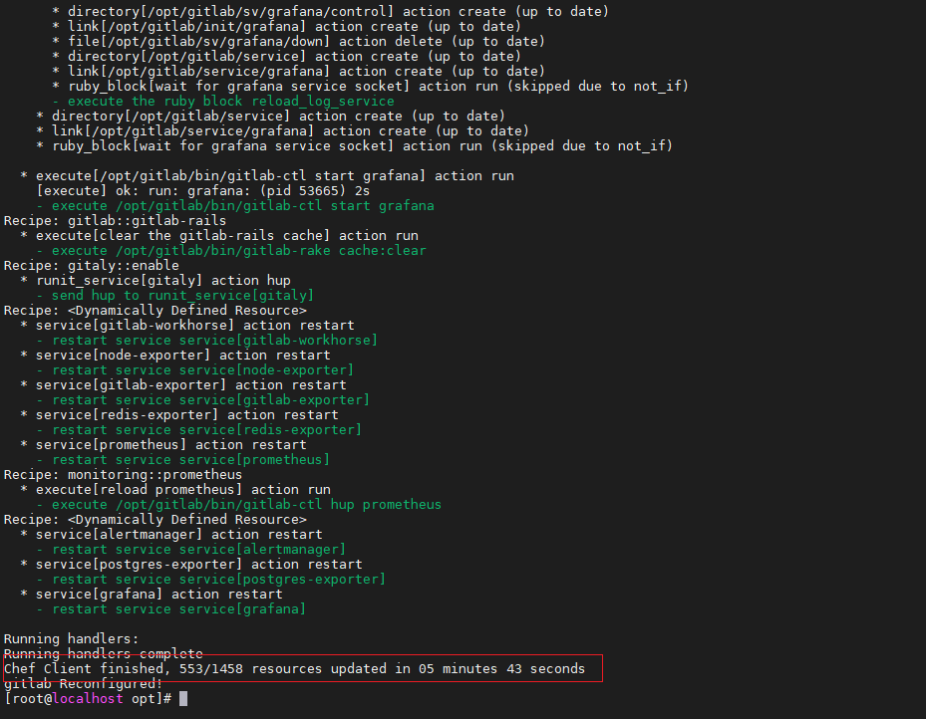Click the terminal cursor block after prompt

pos(183,699)
